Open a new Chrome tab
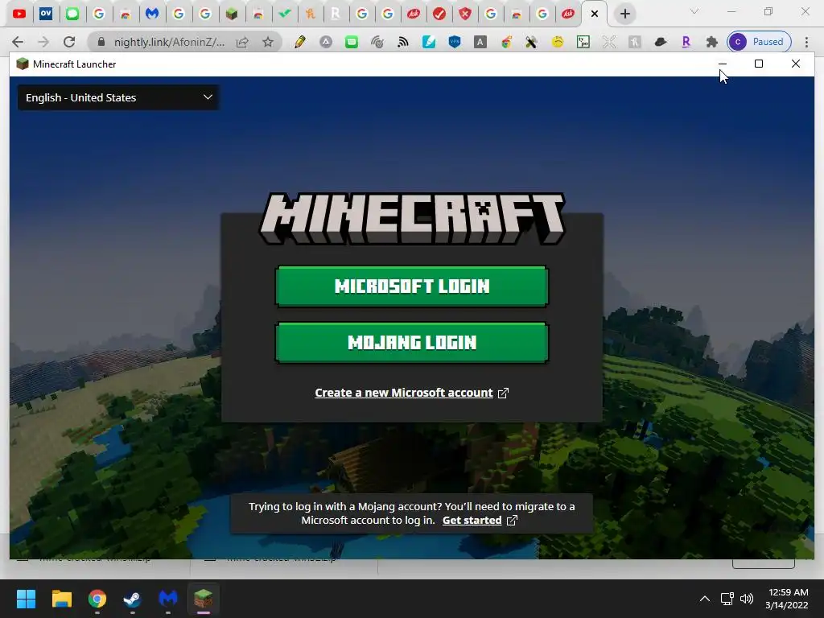 pyautogui.click(x=624, y=14)
